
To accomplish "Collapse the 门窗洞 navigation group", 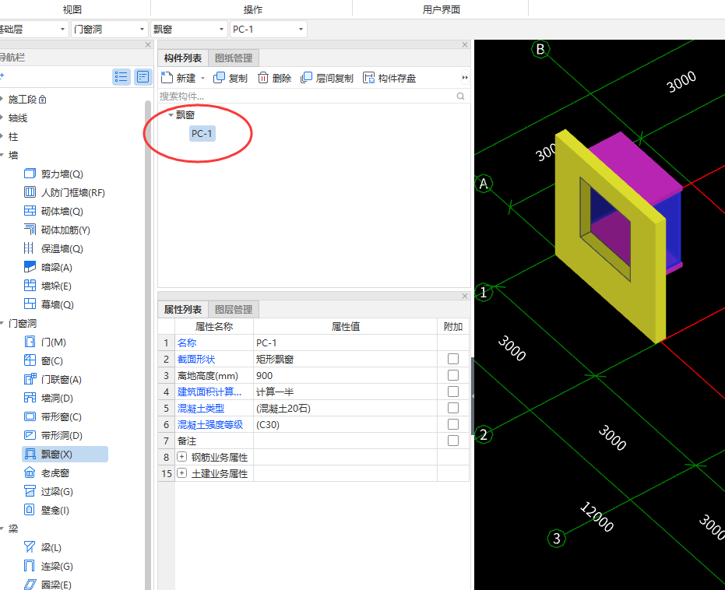I will coord(2,324).
